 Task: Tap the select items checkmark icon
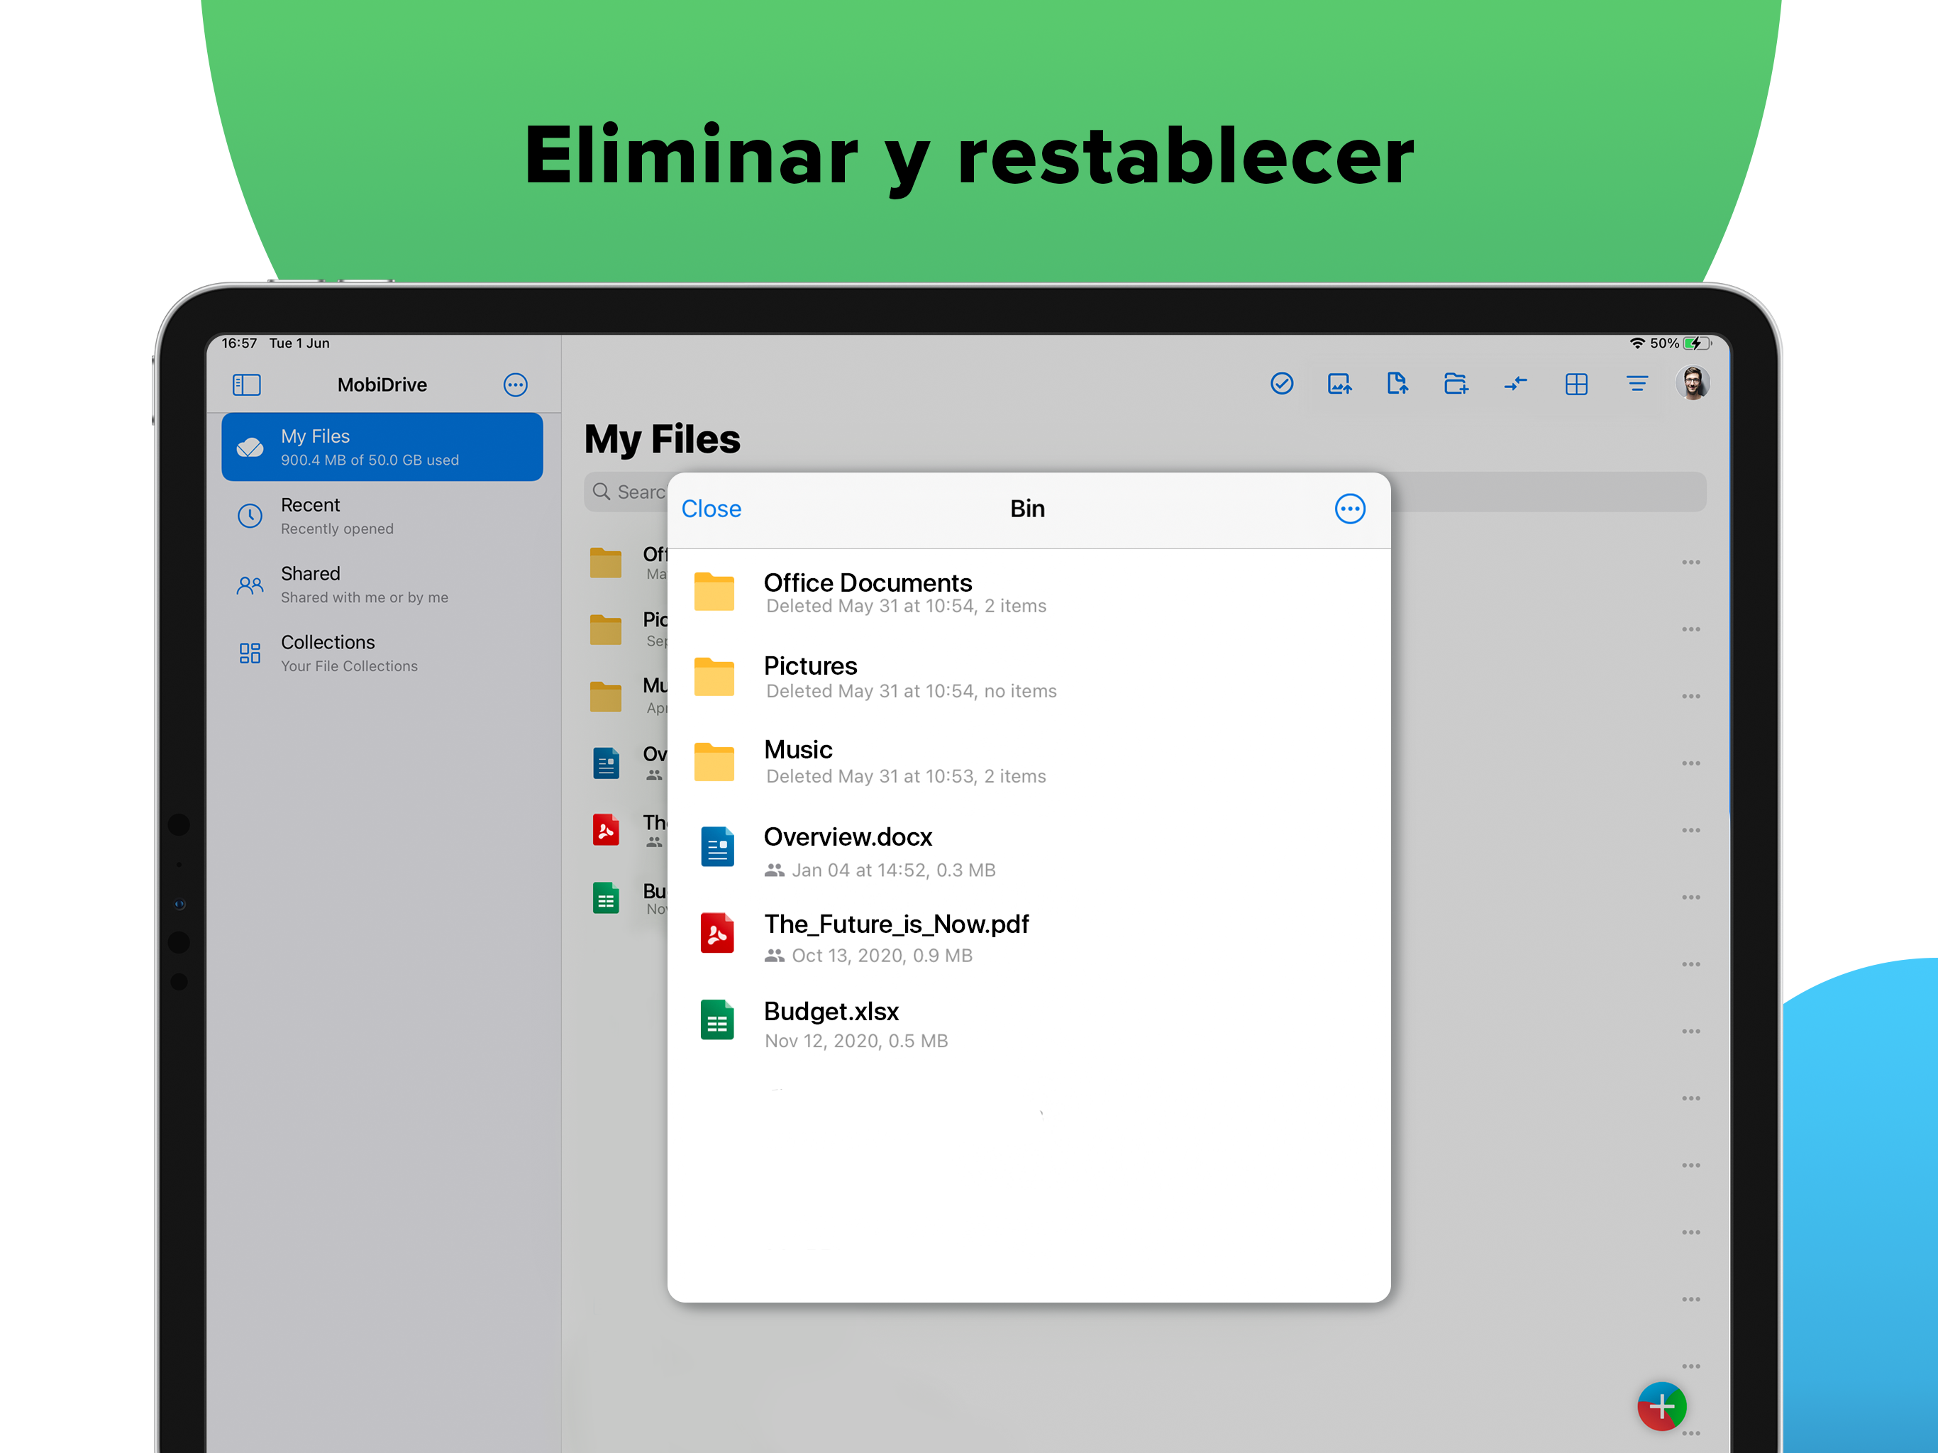click(1281, 384)
